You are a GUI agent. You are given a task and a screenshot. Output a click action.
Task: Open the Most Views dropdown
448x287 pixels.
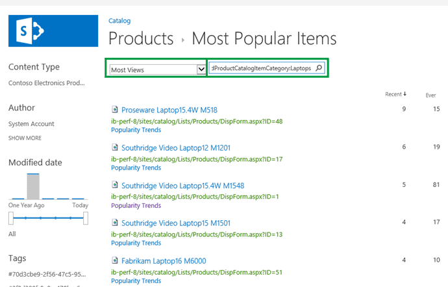tap(157, 69)
